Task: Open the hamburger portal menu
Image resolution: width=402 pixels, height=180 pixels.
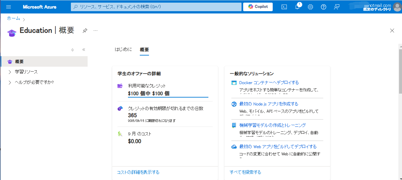Action: [x=9, y=7]
